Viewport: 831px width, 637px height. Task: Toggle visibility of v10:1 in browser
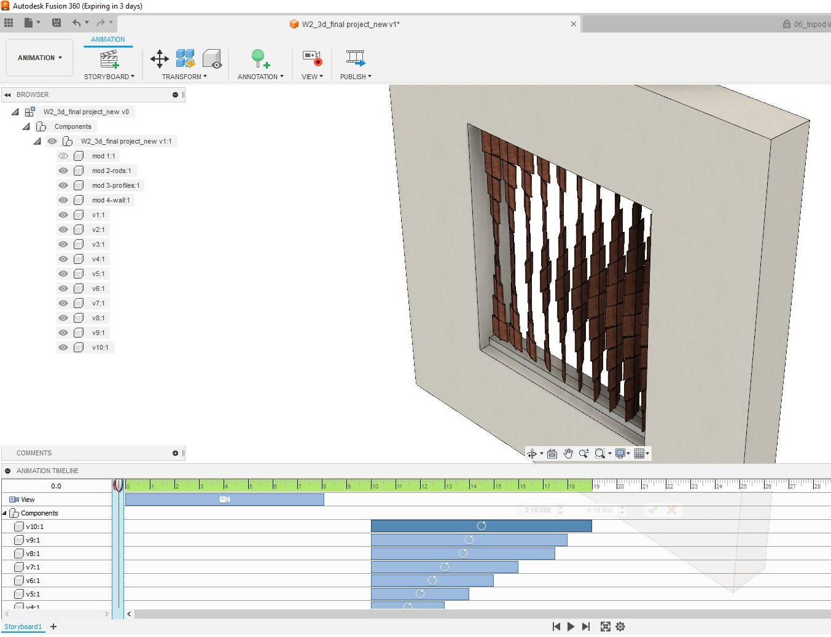point(63,347)
